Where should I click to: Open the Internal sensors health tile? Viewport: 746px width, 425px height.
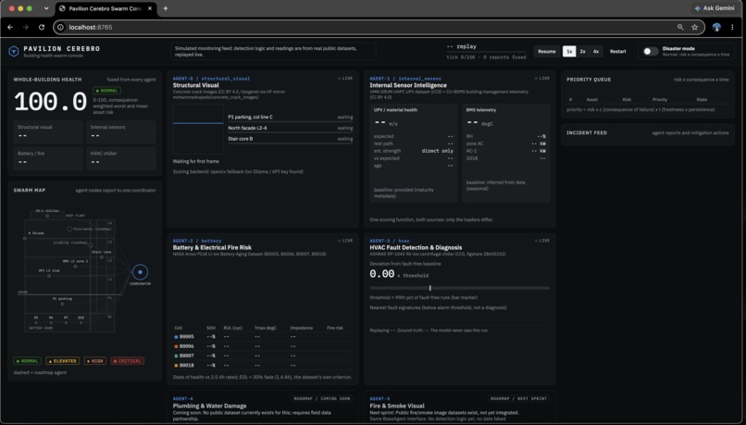point(121,131)
